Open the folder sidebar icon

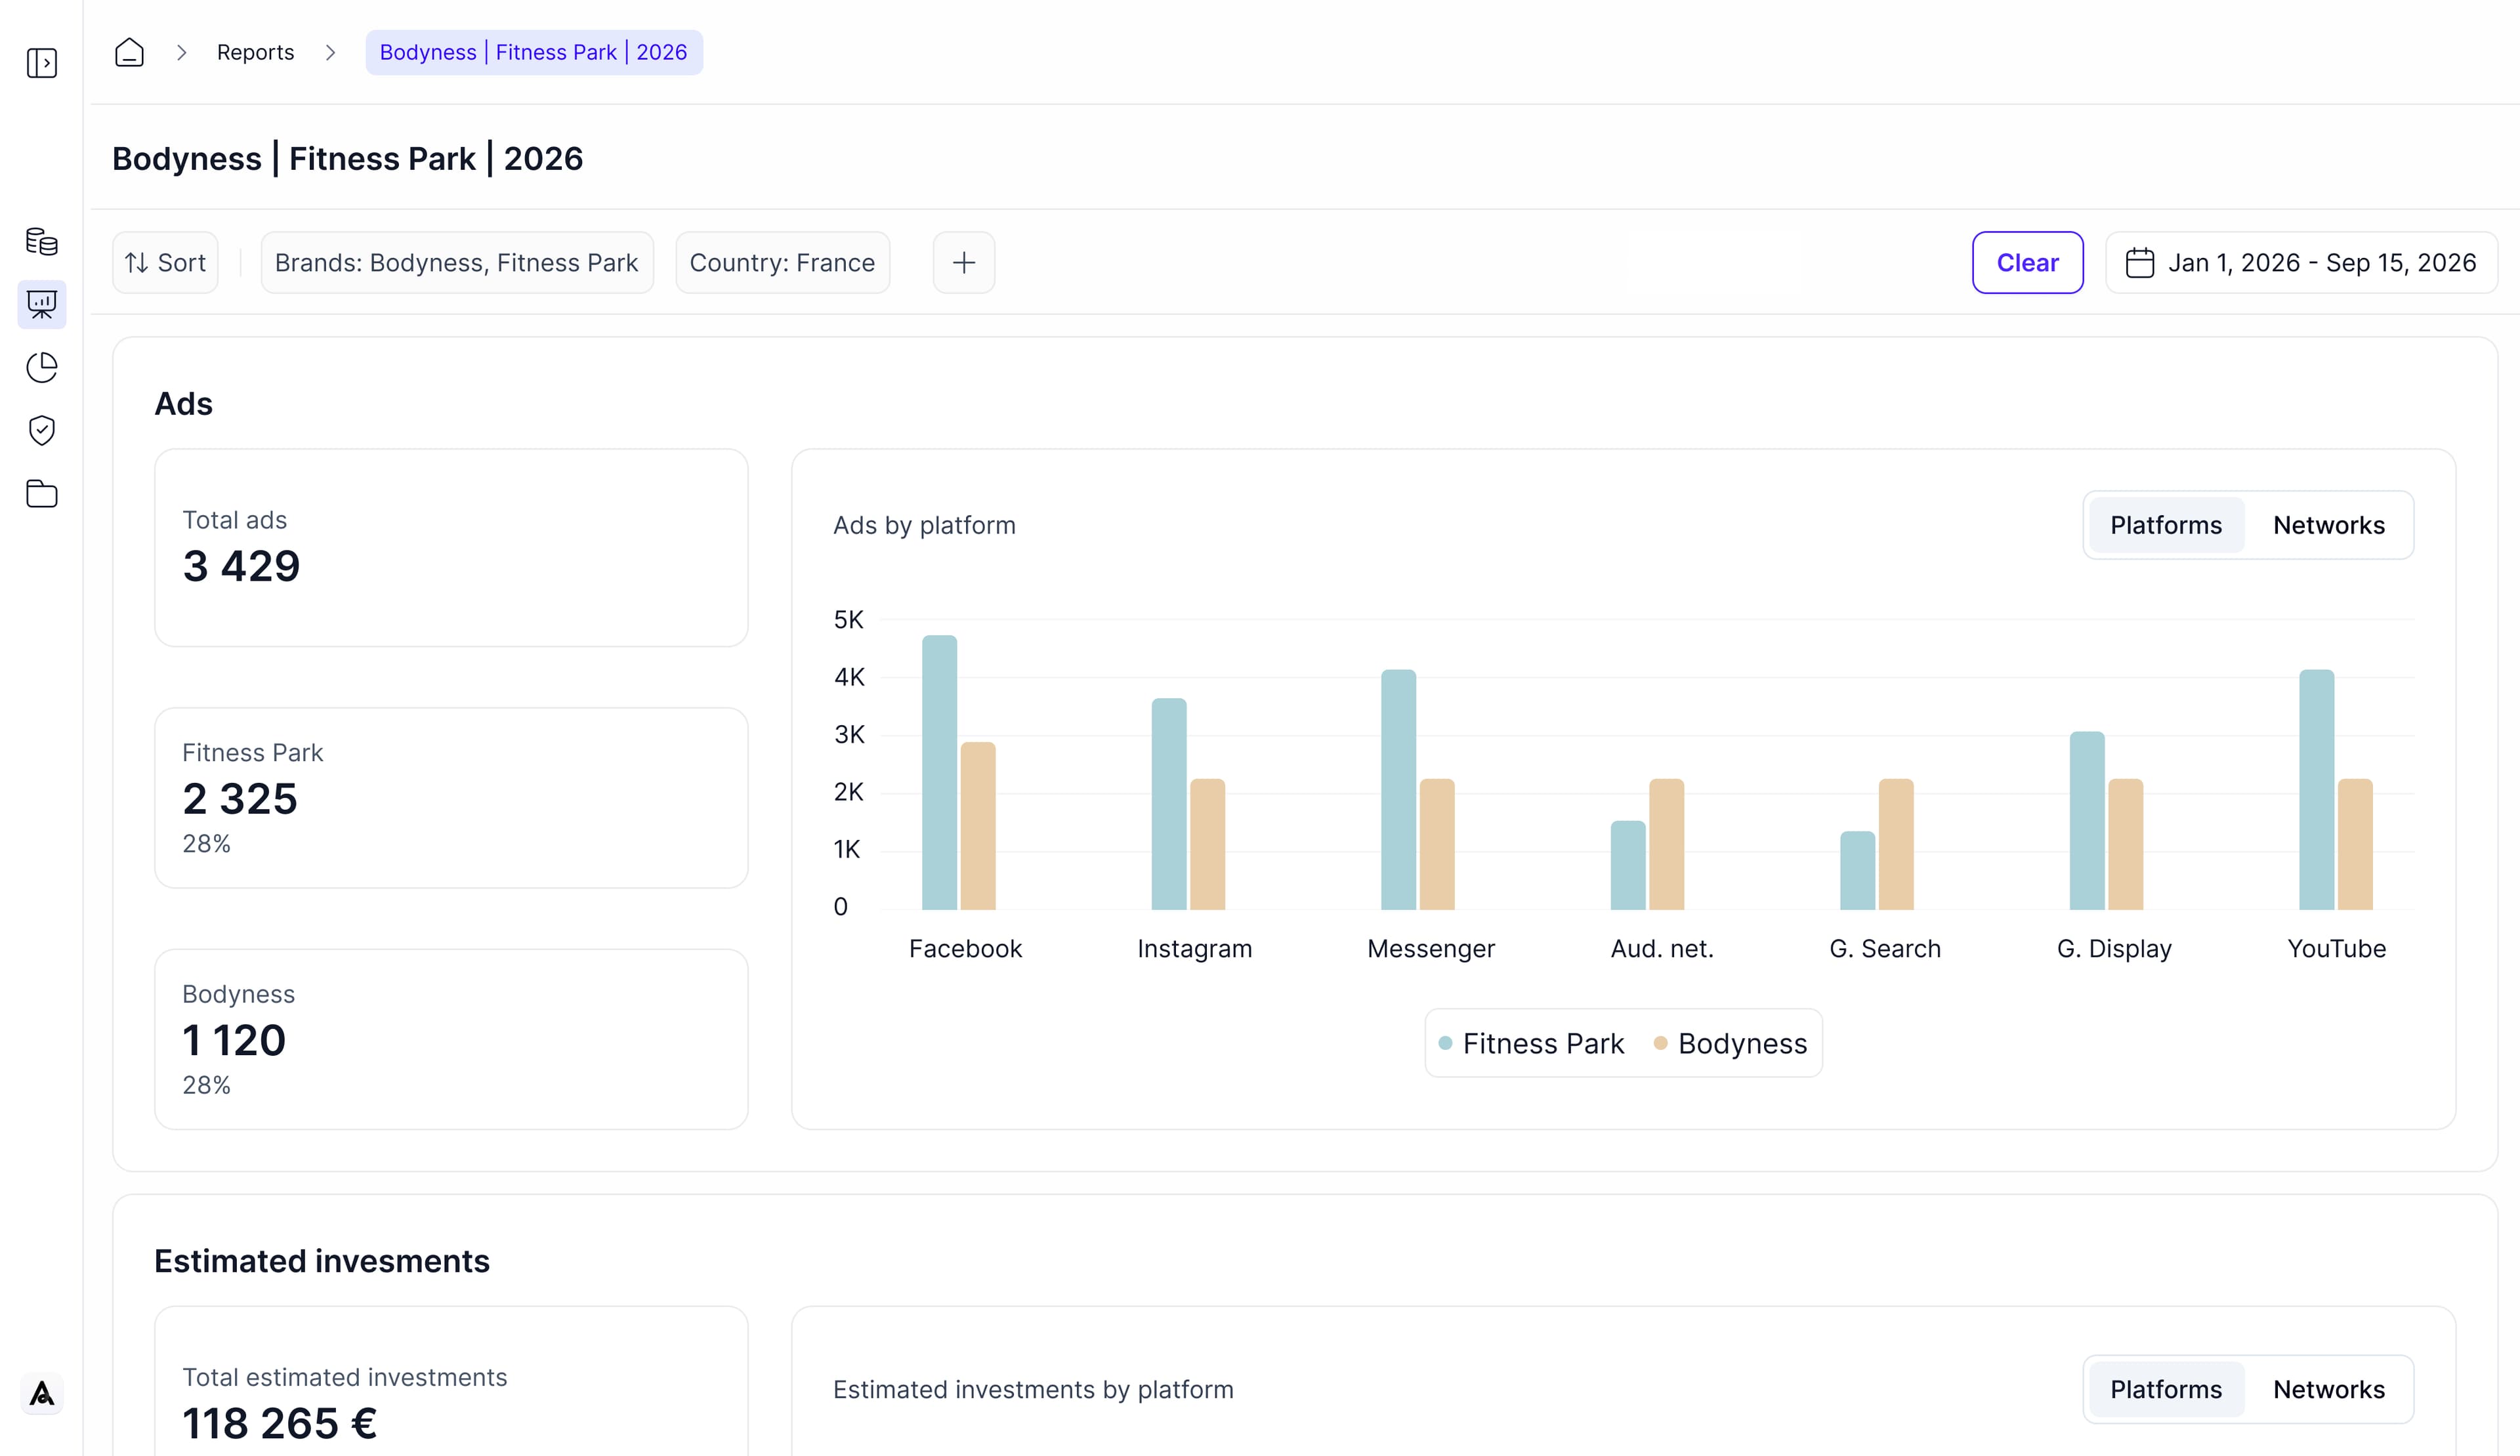pos(41,493)
